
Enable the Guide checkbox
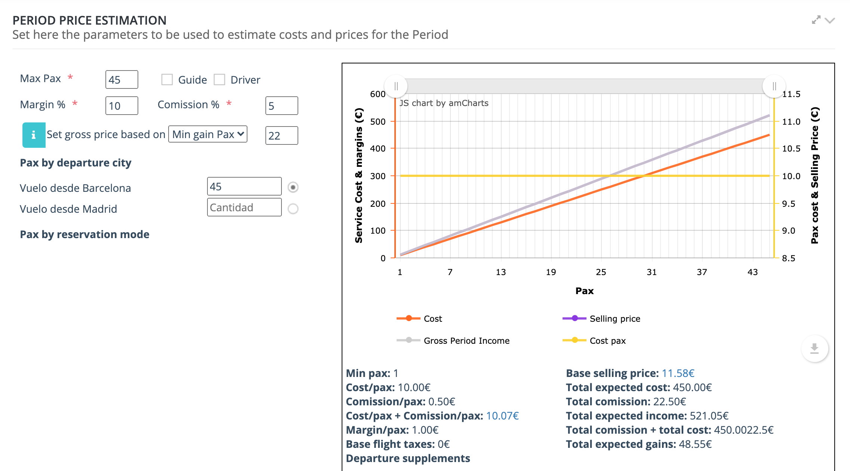166,79
